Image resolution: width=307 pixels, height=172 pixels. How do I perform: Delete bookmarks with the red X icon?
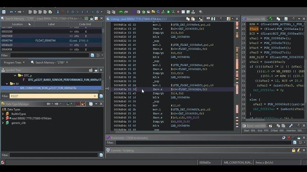(x=289, y=138)
